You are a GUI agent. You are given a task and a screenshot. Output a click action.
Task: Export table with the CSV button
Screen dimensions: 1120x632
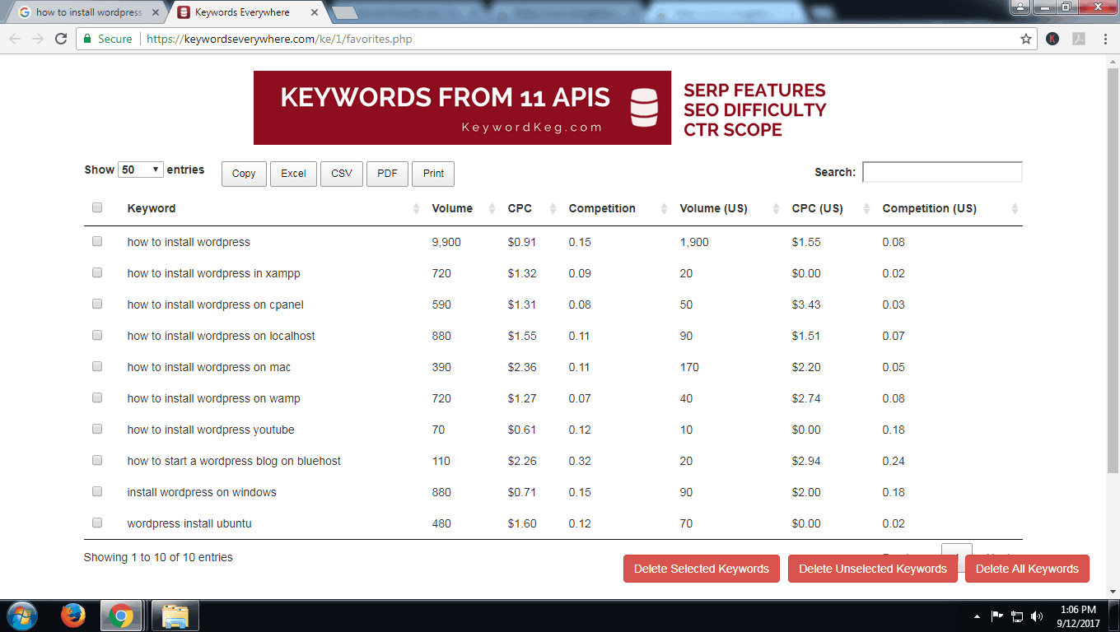coord(342,174)
